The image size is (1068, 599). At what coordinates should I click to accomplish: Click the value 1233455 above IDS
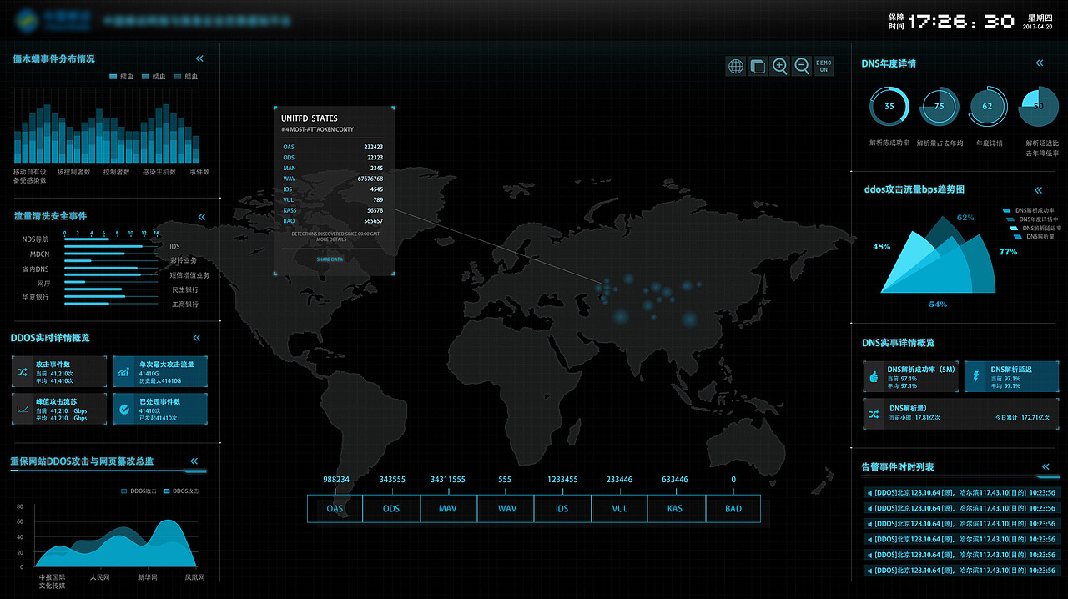(562, 480)
